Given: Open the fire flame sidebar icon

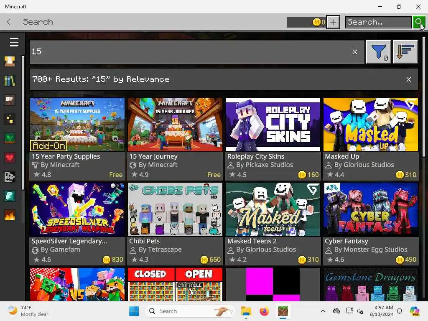Looking at the screenshot, I should [10, 215].
